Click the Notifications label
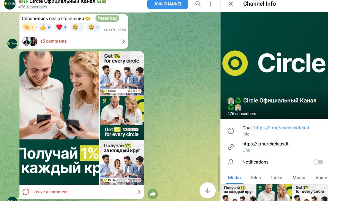The height and width of the screenshot is (201, 338). (x=255, y=162)
